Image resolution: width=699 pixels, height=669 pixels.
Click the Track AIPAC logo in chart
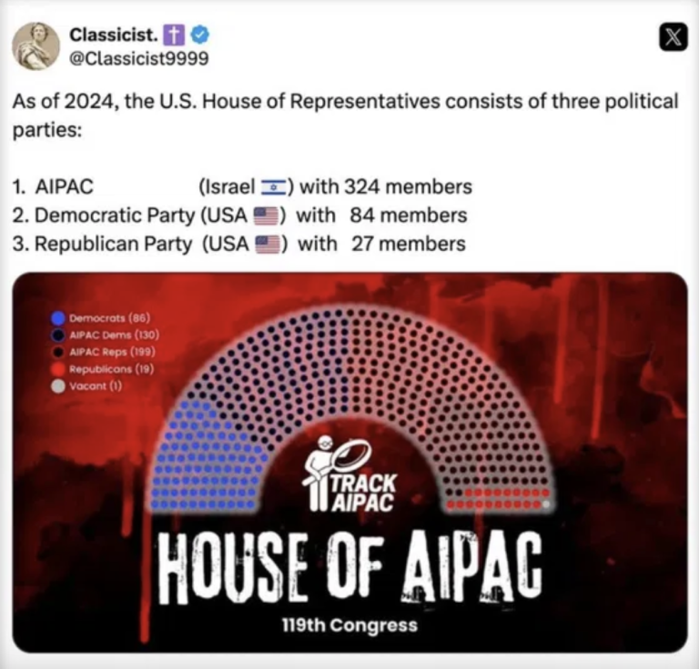click(349, 474)
